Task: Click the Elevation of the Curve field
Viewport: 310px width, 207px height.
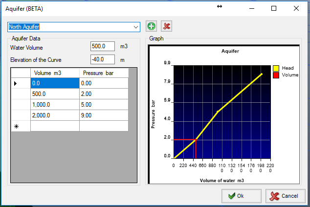Action: [103, 59]
